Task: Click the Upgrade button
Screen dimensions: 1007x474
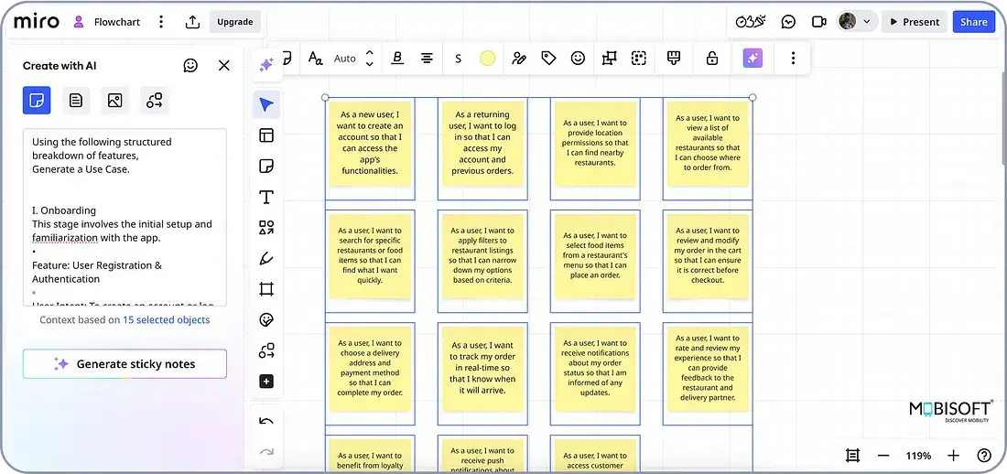Action: (234, 22)
